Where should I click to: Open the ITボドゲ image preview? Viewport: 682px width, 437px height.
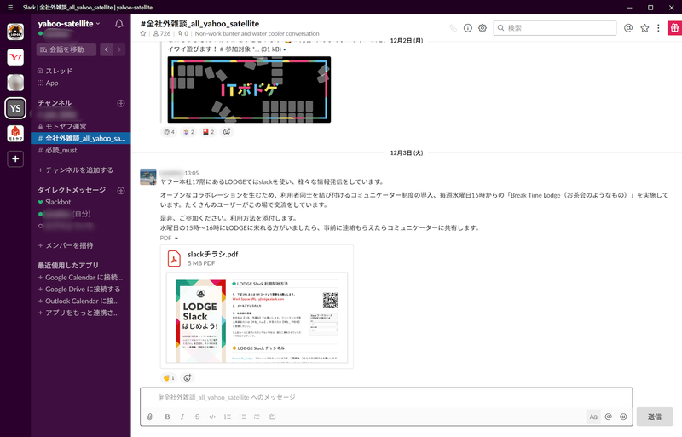point(249,89)
